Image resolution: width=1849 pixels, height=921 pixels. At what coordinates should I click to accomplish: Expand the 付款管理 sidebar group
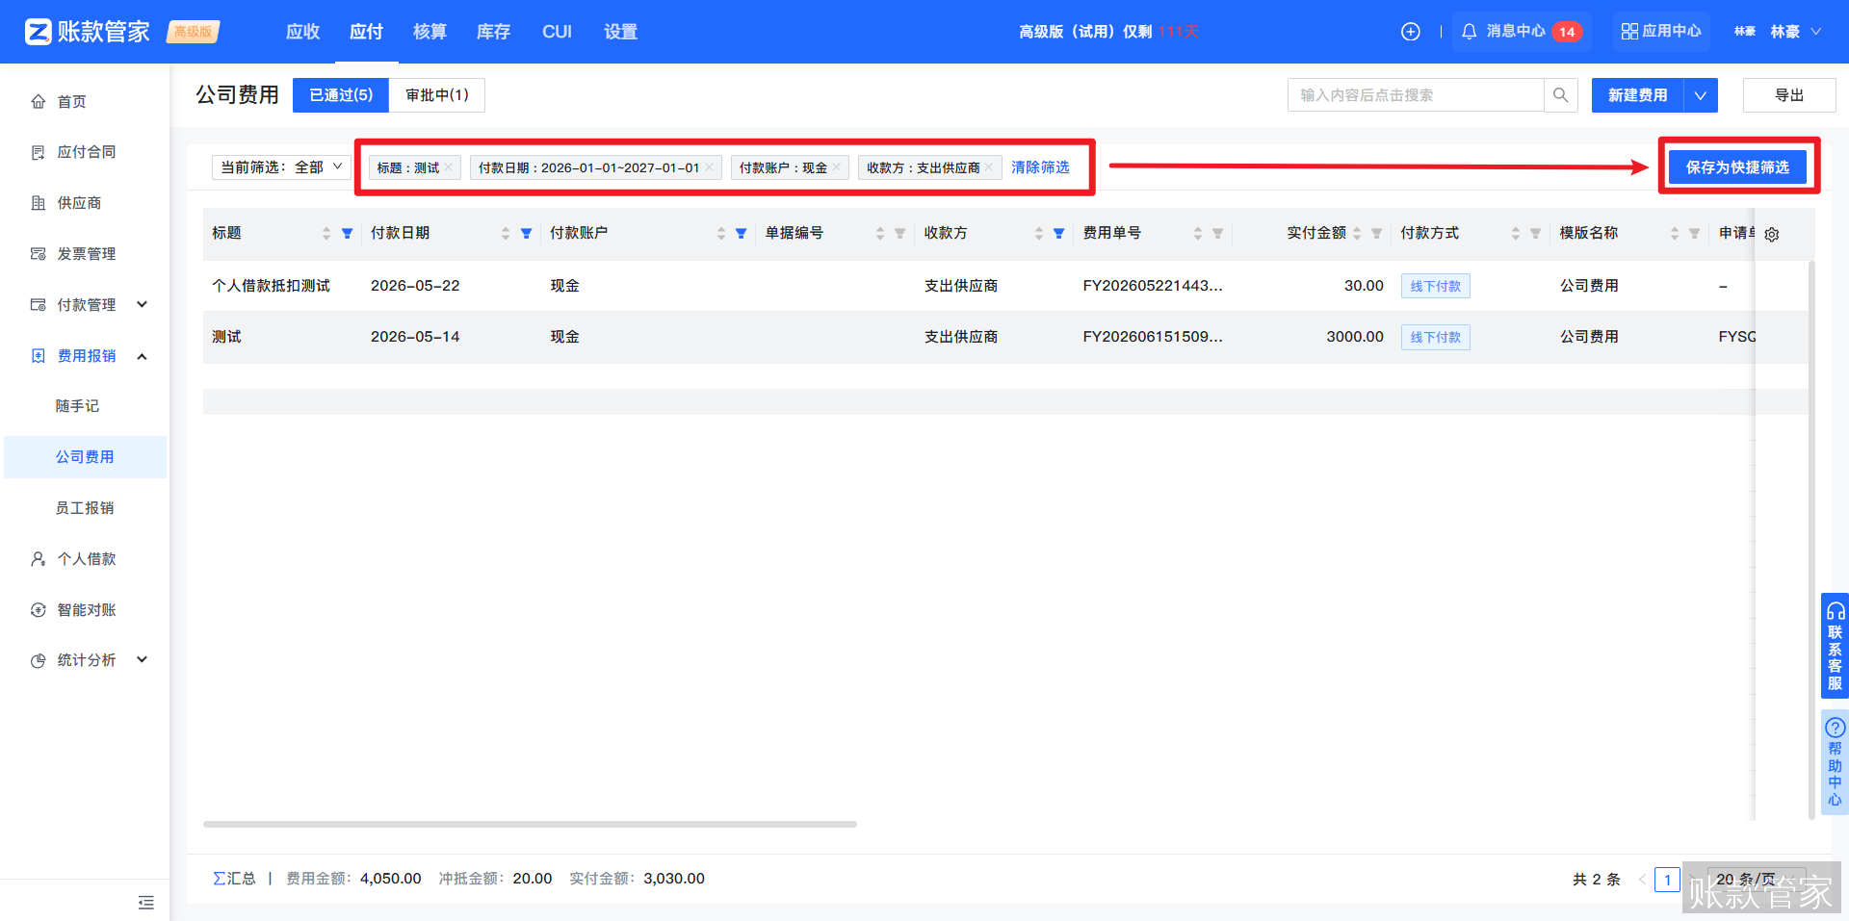click(x=143, y=305)
